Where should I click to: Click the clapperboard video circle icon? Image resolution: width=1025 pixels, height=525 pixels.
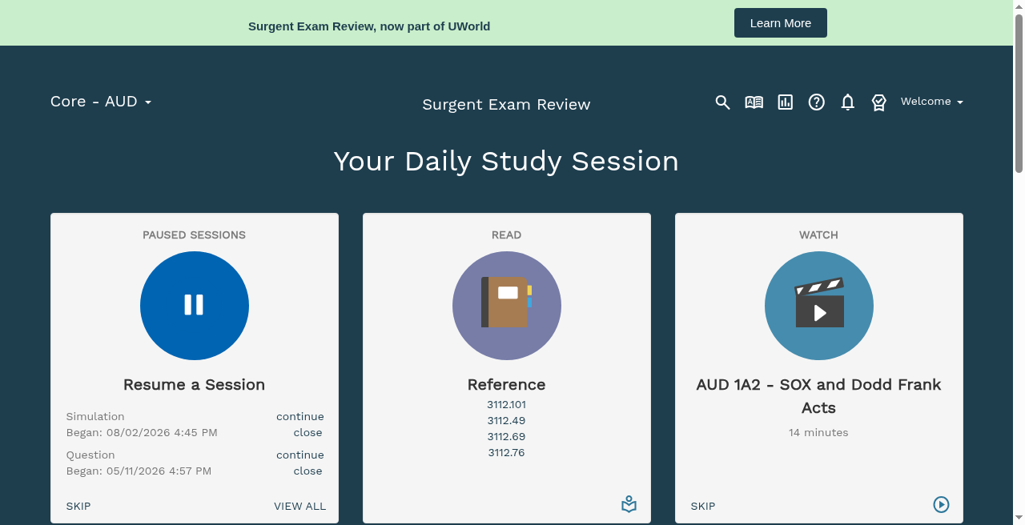[x=818, y=306]
